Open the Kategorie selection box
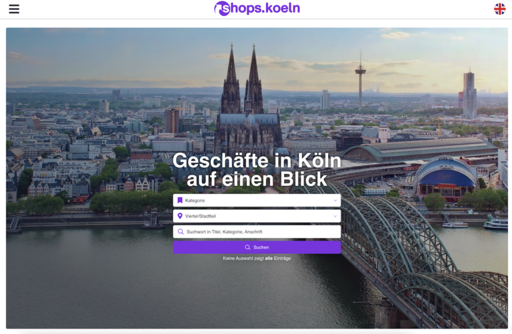The width and height of the screenshot is (512, 334). click(x=257, y=200)
